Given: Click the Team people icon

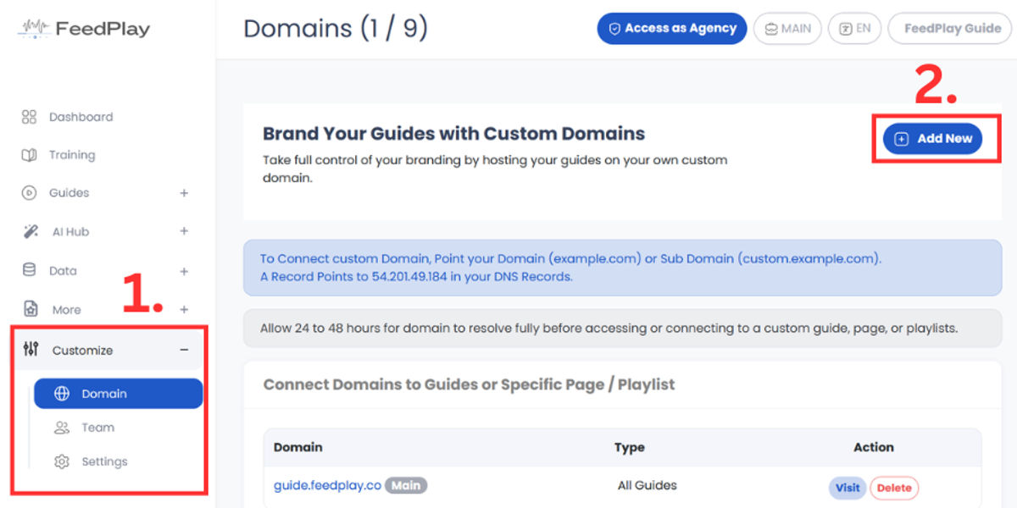Looking at the screenshot, I should coord(61,428).
